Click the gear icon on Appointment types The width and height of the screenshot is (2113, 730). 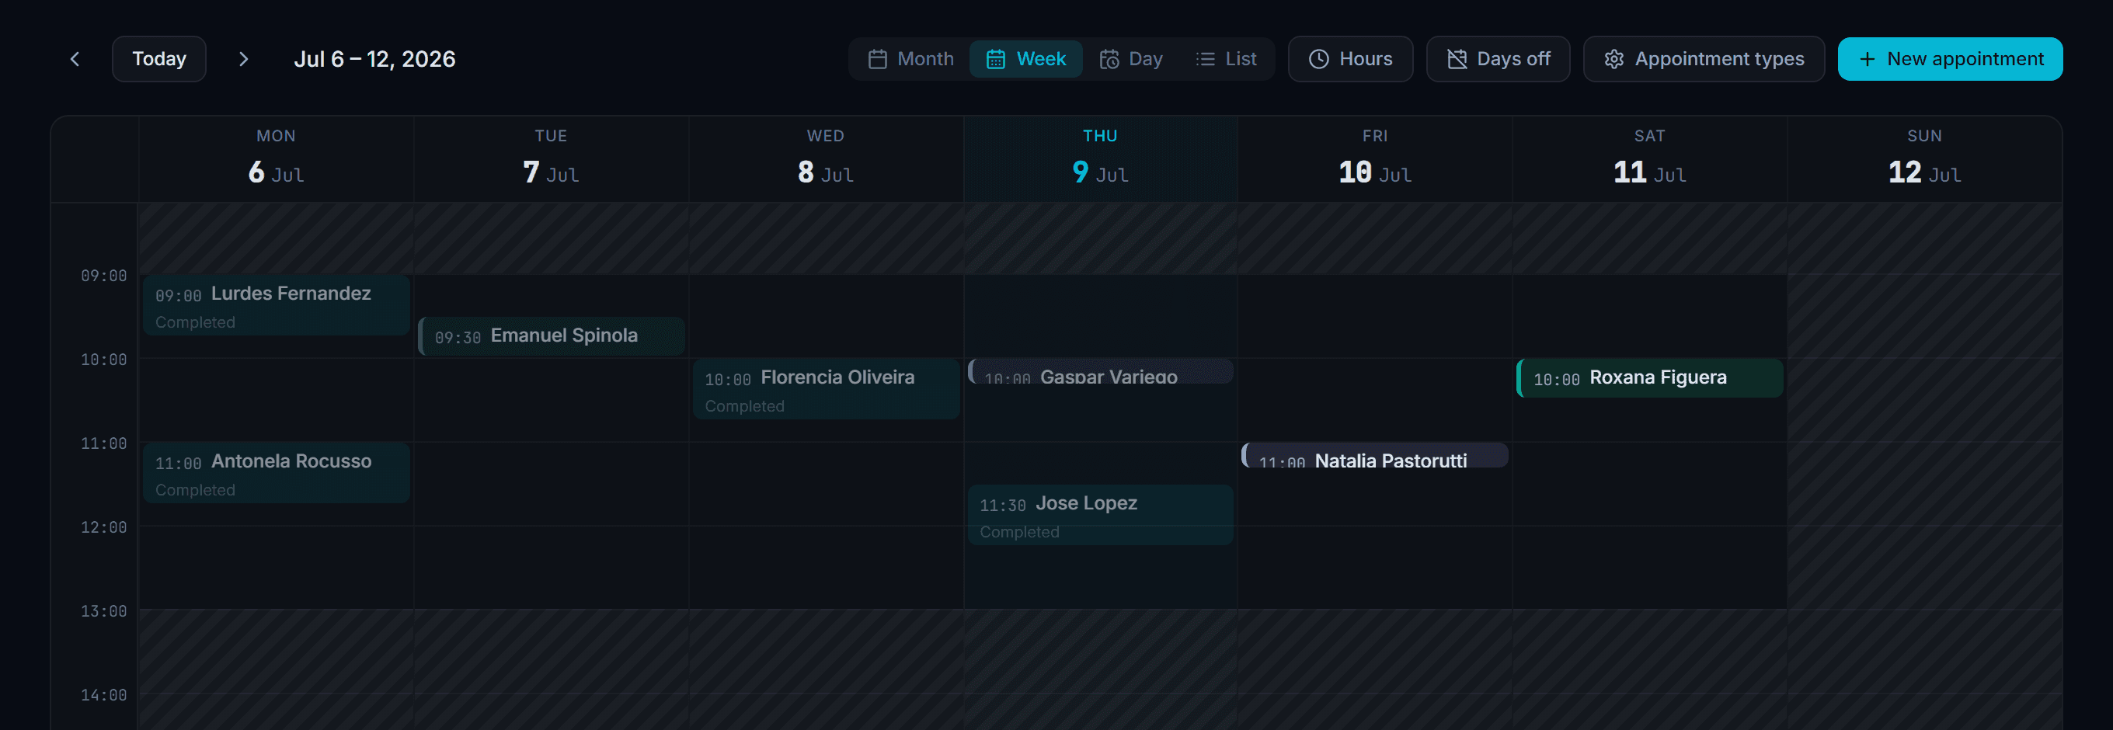[1614, 59]
